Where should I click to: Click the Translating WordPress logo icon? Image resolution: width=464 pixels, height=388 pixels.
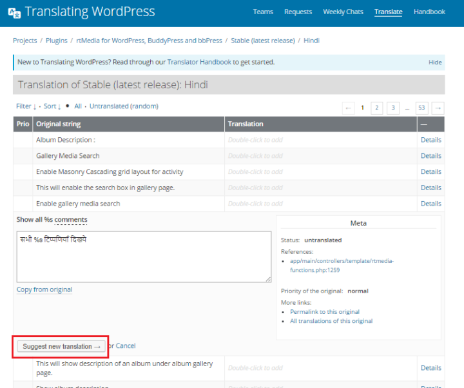[x=13, y=12]
